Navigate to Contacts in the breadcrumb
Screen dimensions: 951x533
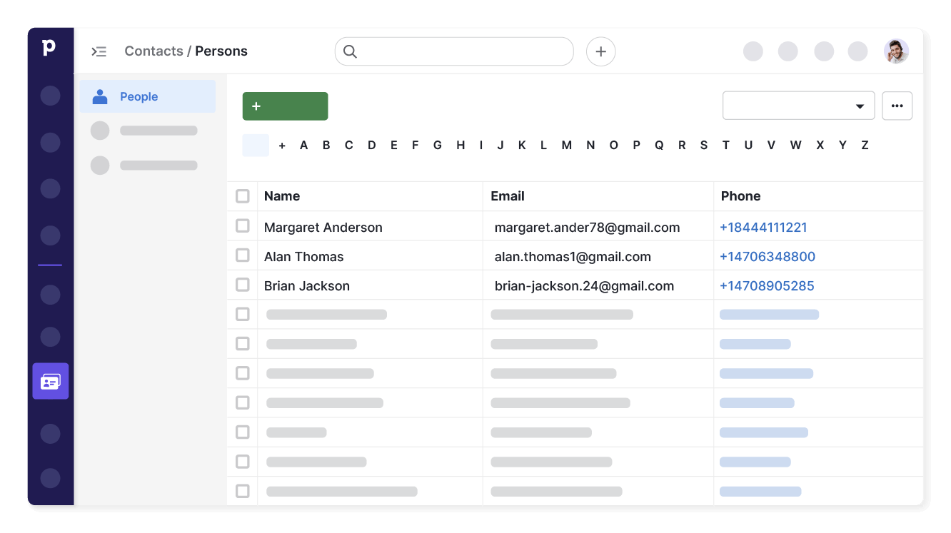coord(154,51)
